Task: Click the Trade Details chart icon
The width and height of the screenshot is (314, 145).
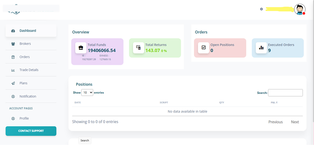Action: (x=13, y=70)
